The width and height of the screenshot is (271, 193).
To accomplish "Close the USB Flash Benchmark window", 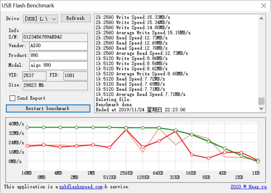I will [x=264, y=5].
